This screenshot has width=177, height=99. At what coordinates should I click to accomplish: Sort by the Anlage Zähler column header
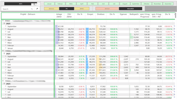click(59, 16)
